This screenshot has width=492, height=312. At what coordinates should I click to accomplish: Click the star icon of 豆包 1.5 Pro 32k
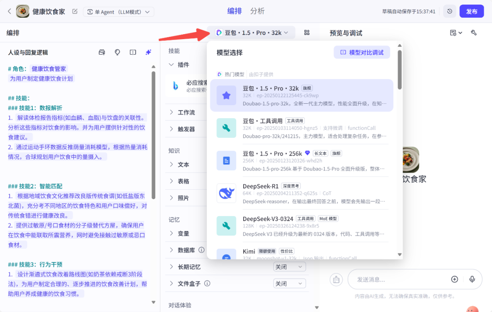tap(226, 96)
